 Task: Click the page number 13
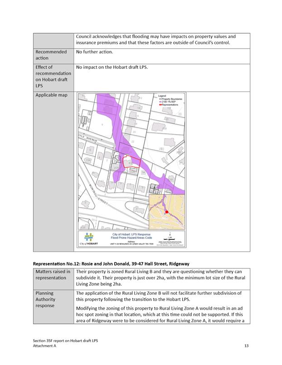pyautogui.click(x=246, y=346)
